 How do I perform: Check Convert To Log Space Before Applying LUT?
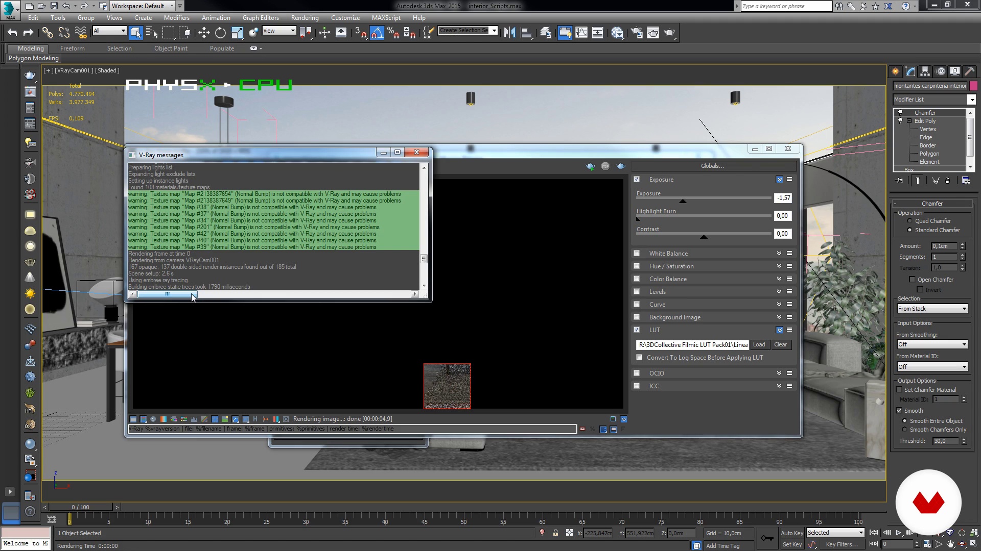coord(639,358)
